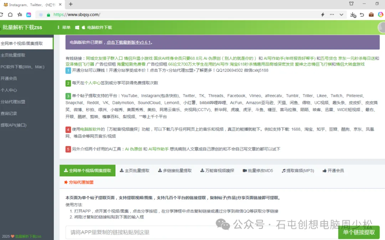The height and width of the screenshot is (240, 385).
Task: Click the undo restore-tab icon
Action: (x=362, y=15)
